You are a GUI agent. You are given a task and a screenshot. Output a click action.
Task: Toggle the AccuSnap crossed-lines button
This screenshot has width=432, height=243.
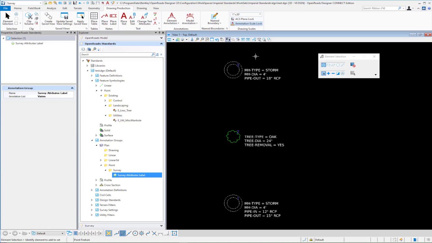(x=109, y=233)
